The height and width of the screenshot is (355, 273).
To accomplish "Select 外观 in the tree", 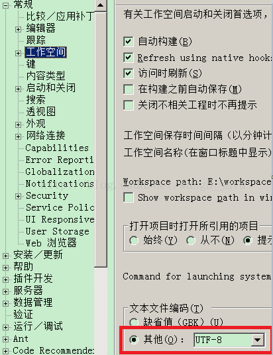I will click(36, 124).
